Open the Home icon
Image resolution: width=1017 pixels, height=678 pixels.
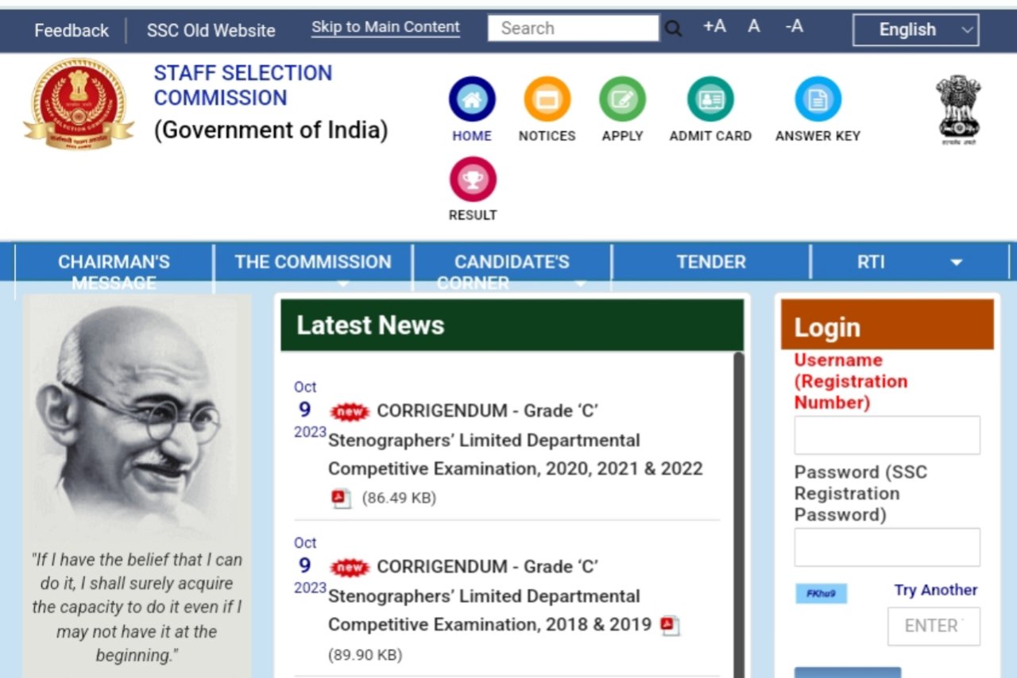(x=472, y=99)
